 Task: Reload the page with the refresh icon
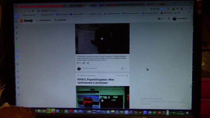(29, 11)
